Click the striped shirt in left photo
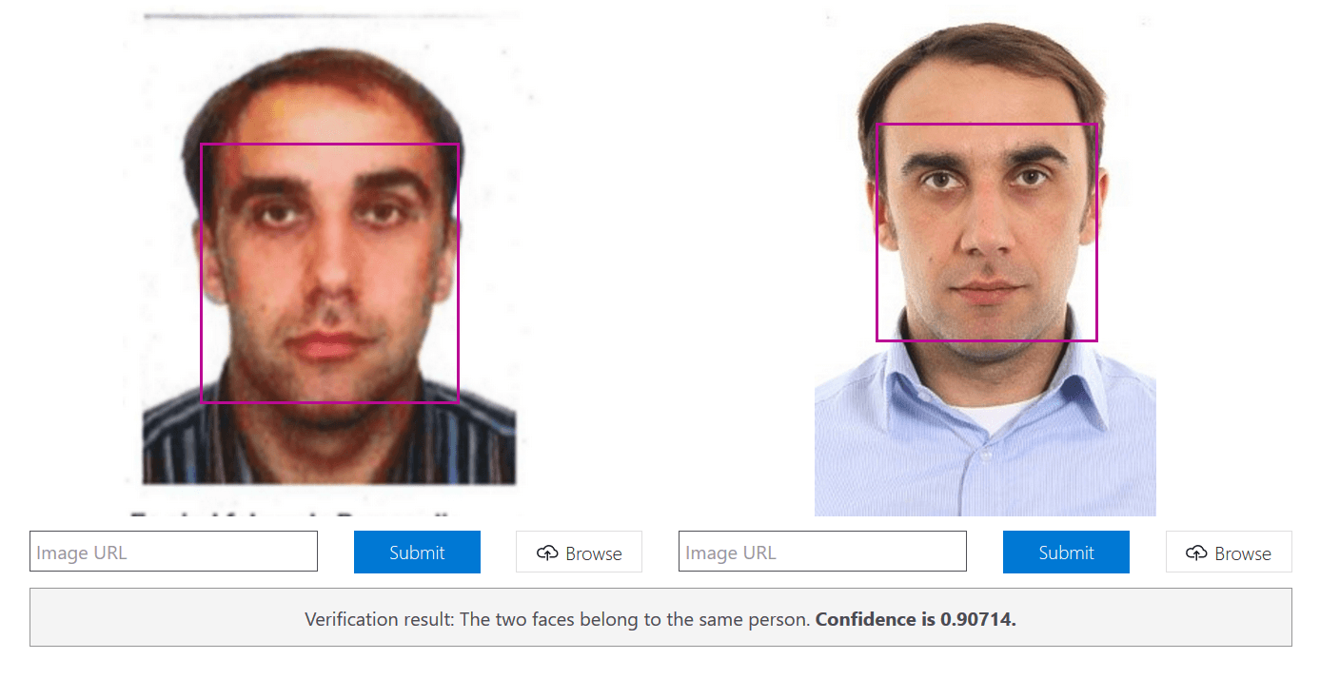The height and width of the screenshot is (679, 1320). (329, 437)
